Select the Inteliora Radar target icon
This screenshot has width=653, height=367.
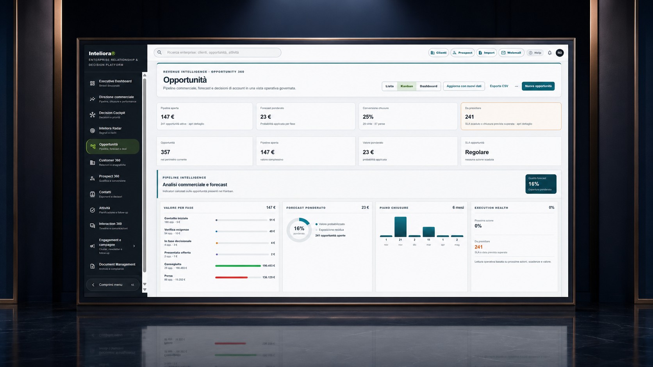coord(93,131)
